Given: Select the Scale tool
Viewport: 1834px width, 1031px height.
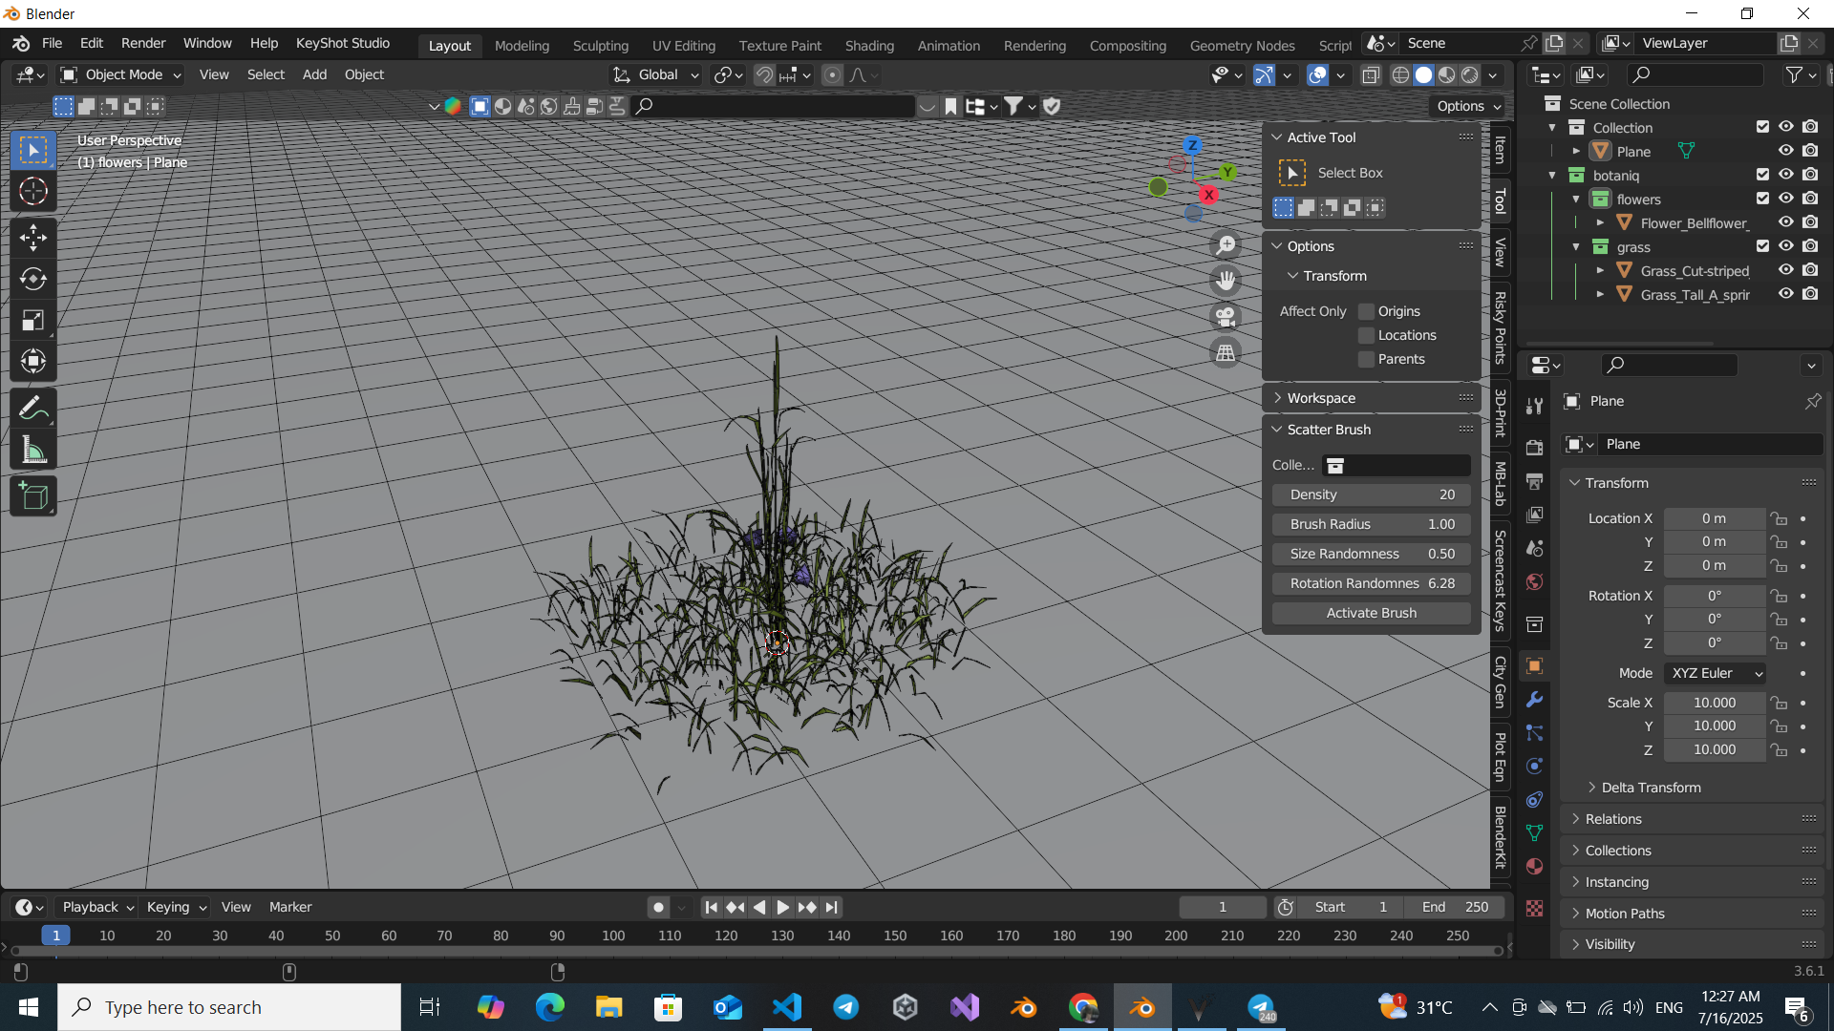Looking at the screenshot, I should point(33,320).
